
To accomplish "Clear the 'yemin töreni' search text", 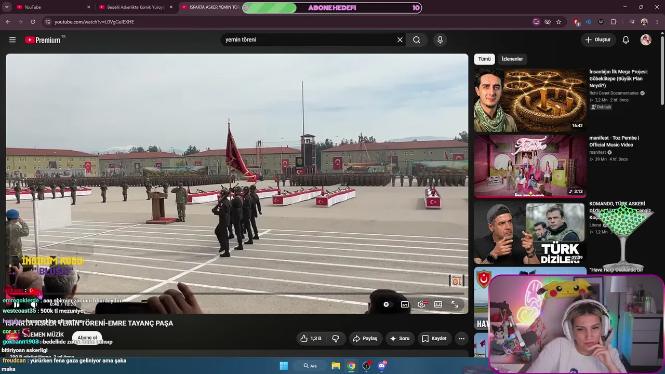I will 400,40.
